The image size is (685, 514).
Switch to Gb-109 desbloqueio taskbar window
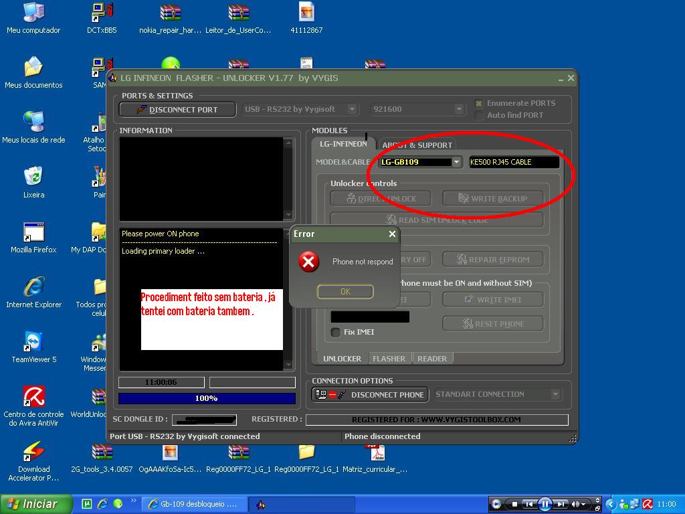point(195,504)
